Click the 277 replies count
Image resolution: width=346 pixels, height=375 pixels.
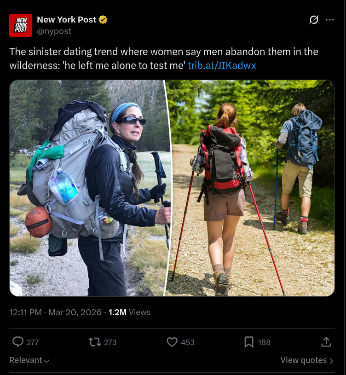pos(33,342)
